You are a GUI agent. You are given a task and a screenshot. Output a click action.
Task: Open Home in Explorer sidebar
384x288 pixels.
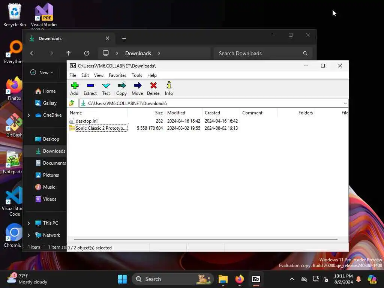point(45,91)
